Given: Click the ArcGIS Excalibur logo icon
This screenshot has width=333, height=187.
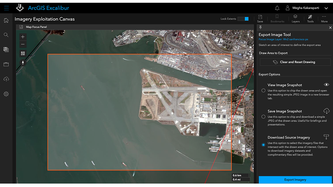Looking at the screenshot, I should [x=20, y=8].
